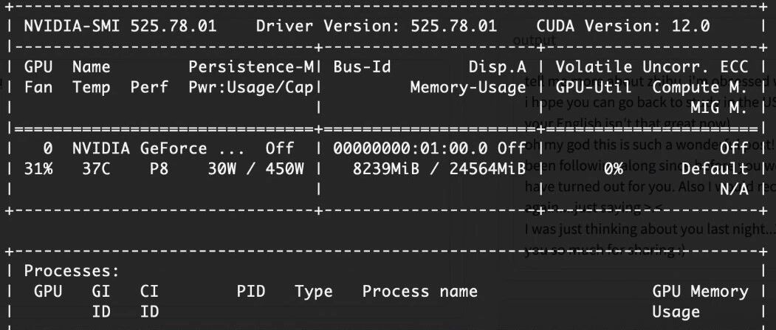This screenshot has width=776, height=330.
Task: Click the Driver Version 525.78.01 text
Action: [x=377, y=26]
